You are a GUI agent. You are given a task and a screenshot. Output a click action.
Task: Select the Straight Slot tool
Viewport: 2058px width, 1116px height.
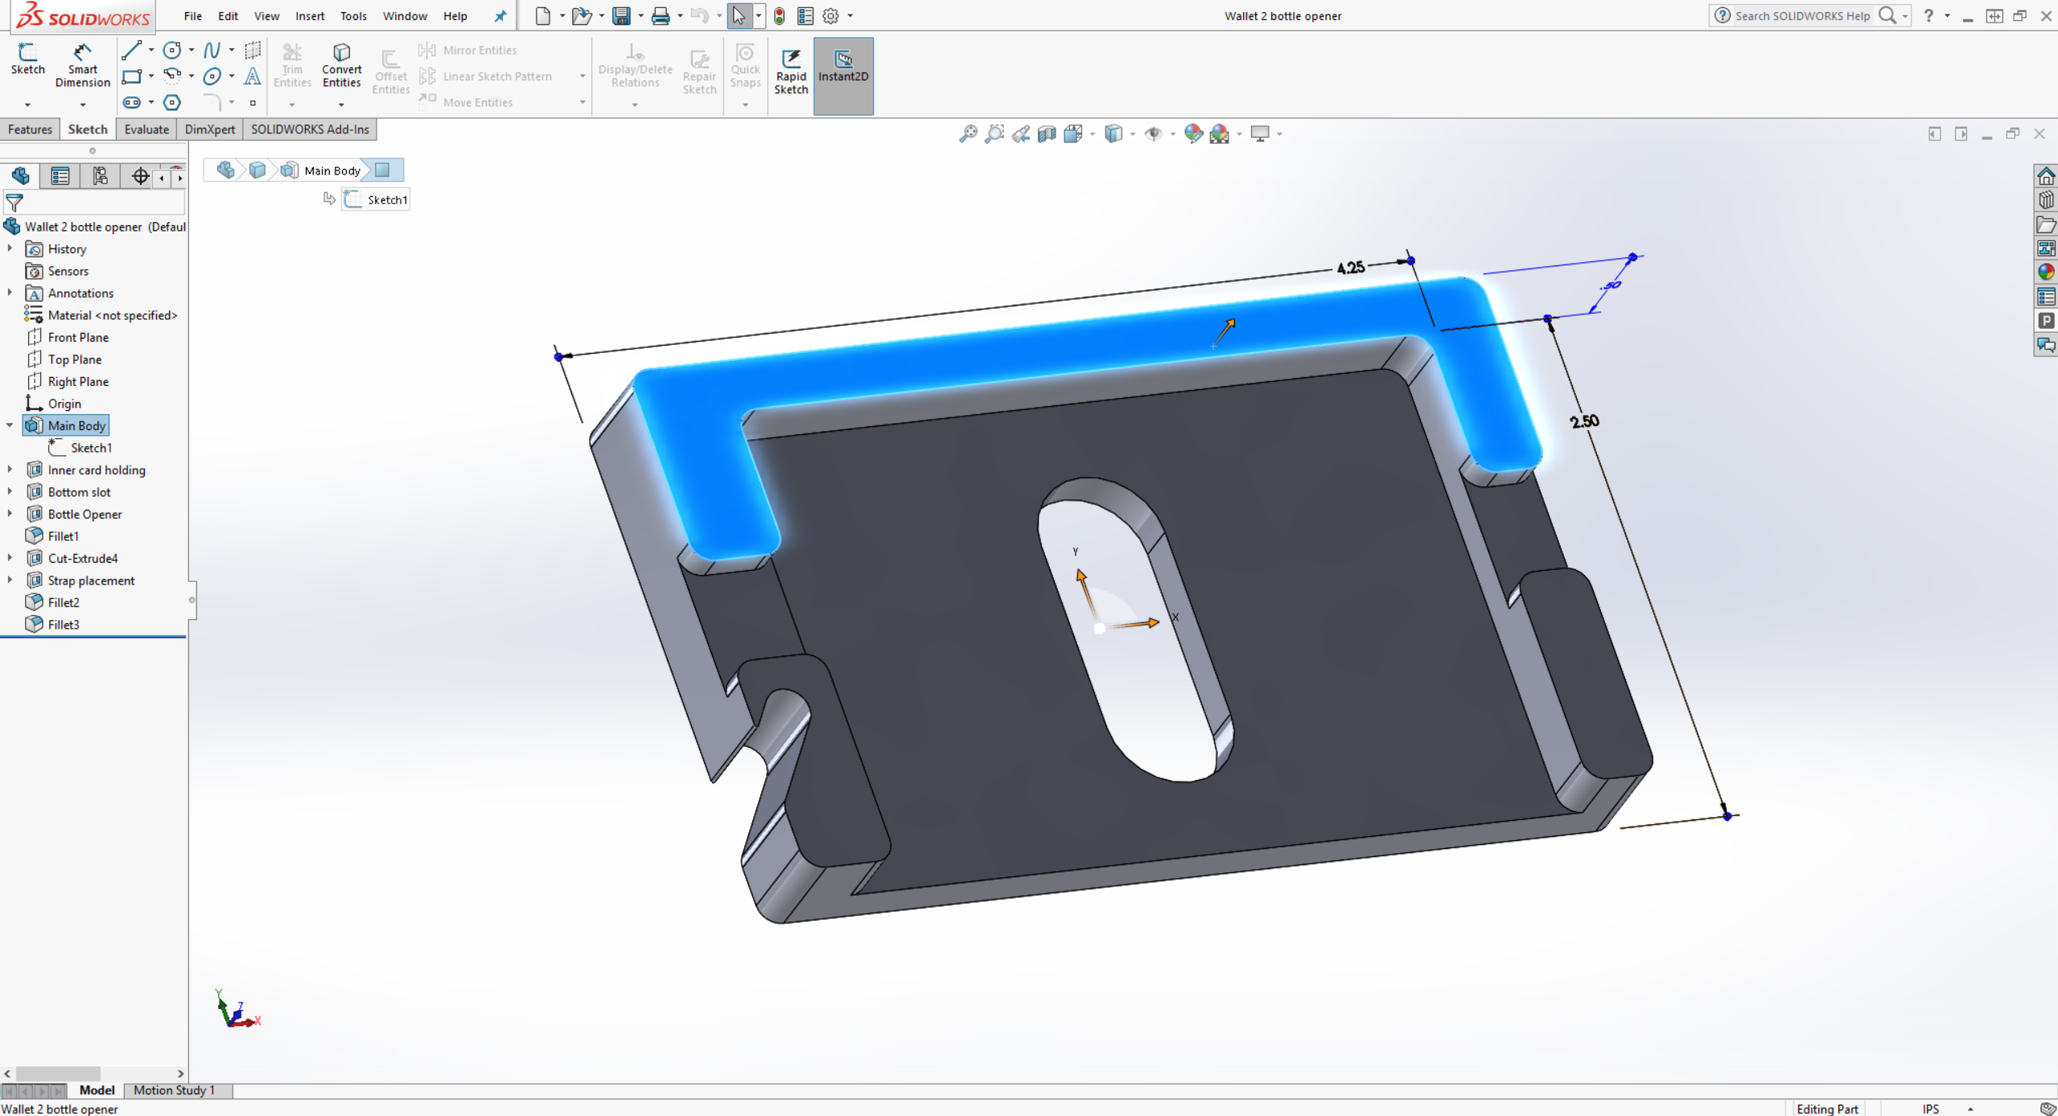pyautogui.click(x=131, y=102)
